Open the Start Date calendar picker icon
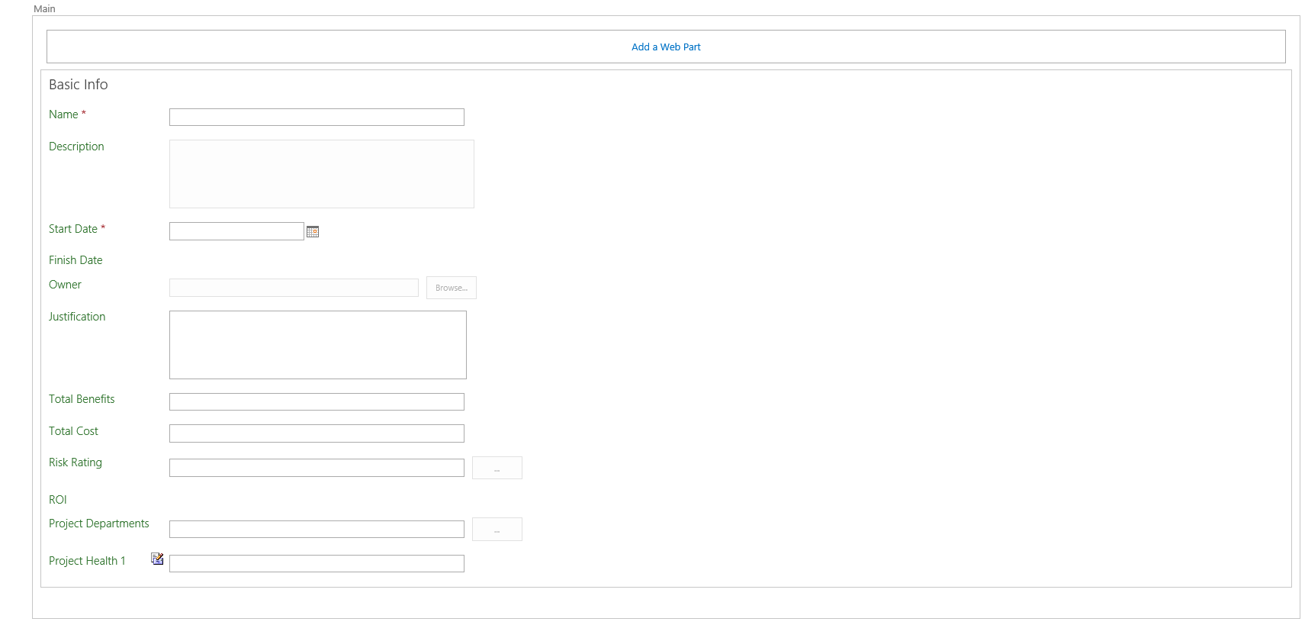 (x=313, y=231)
